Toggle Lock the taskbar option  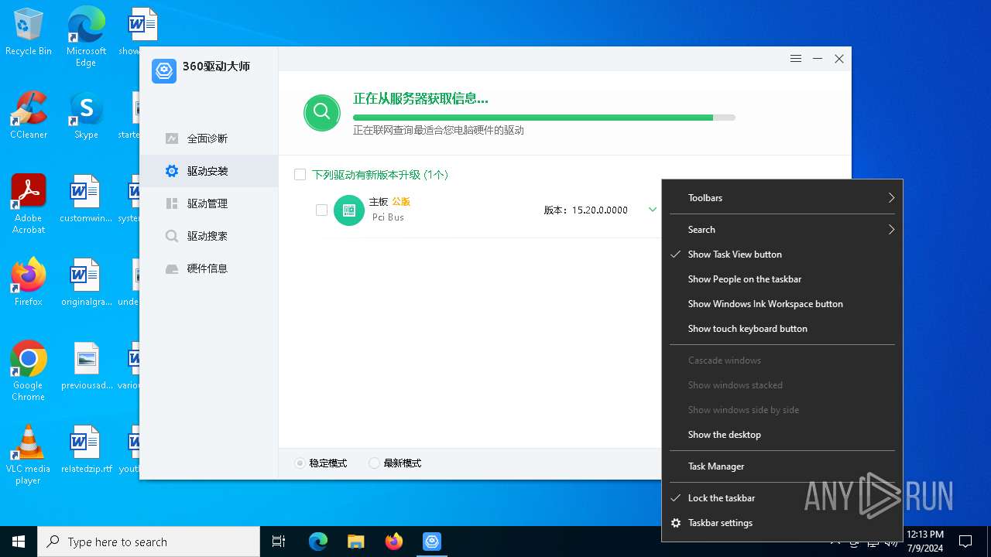click(x=782, y=498)
